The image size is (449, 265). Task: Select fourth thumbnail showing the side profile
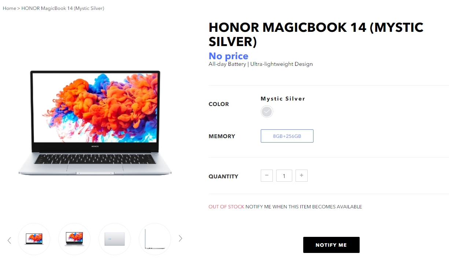[155, 239]
